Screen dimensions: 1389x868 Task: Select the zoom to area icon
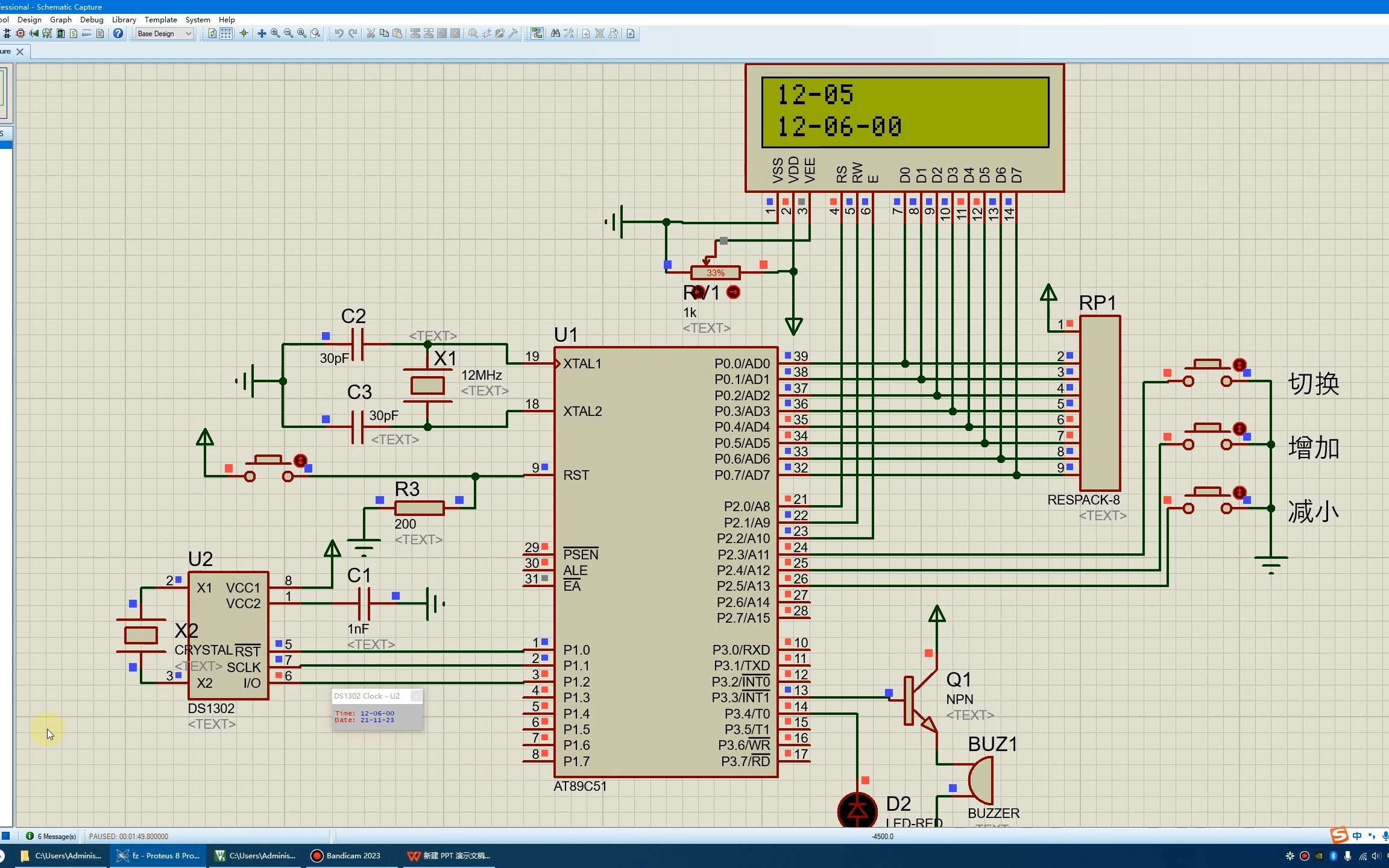click(x=315, y=34)
